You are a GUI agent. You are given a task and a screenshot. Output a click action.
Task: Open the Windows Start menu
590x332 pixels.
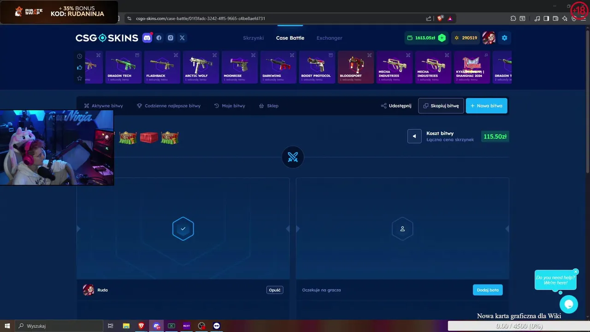7,326
